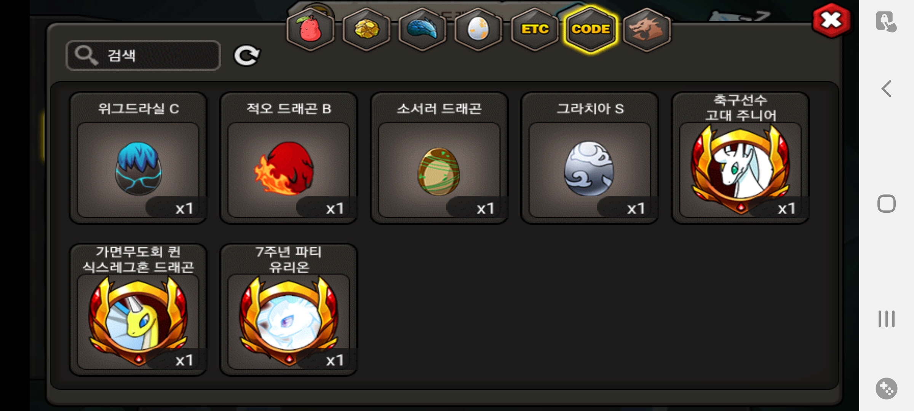Viewport: 914px width, 411px height.
Task: Open the brown dragon head category
Action: pos(647,30)
